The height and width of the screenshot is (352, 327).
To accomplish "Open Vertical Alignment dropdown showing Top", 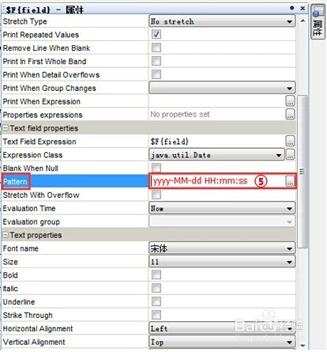I will pyautogui.click(x=222, y=342).
